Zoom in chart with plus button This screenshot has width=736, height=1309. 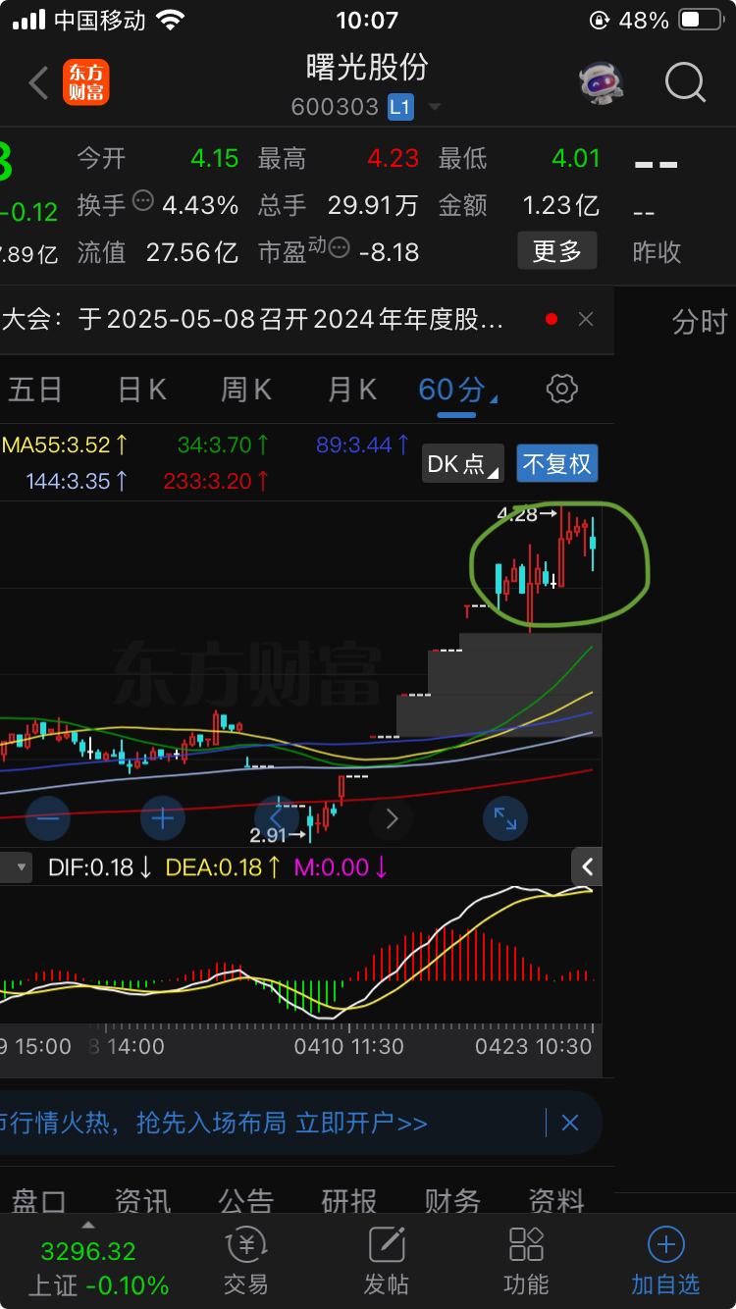[163, 817]
